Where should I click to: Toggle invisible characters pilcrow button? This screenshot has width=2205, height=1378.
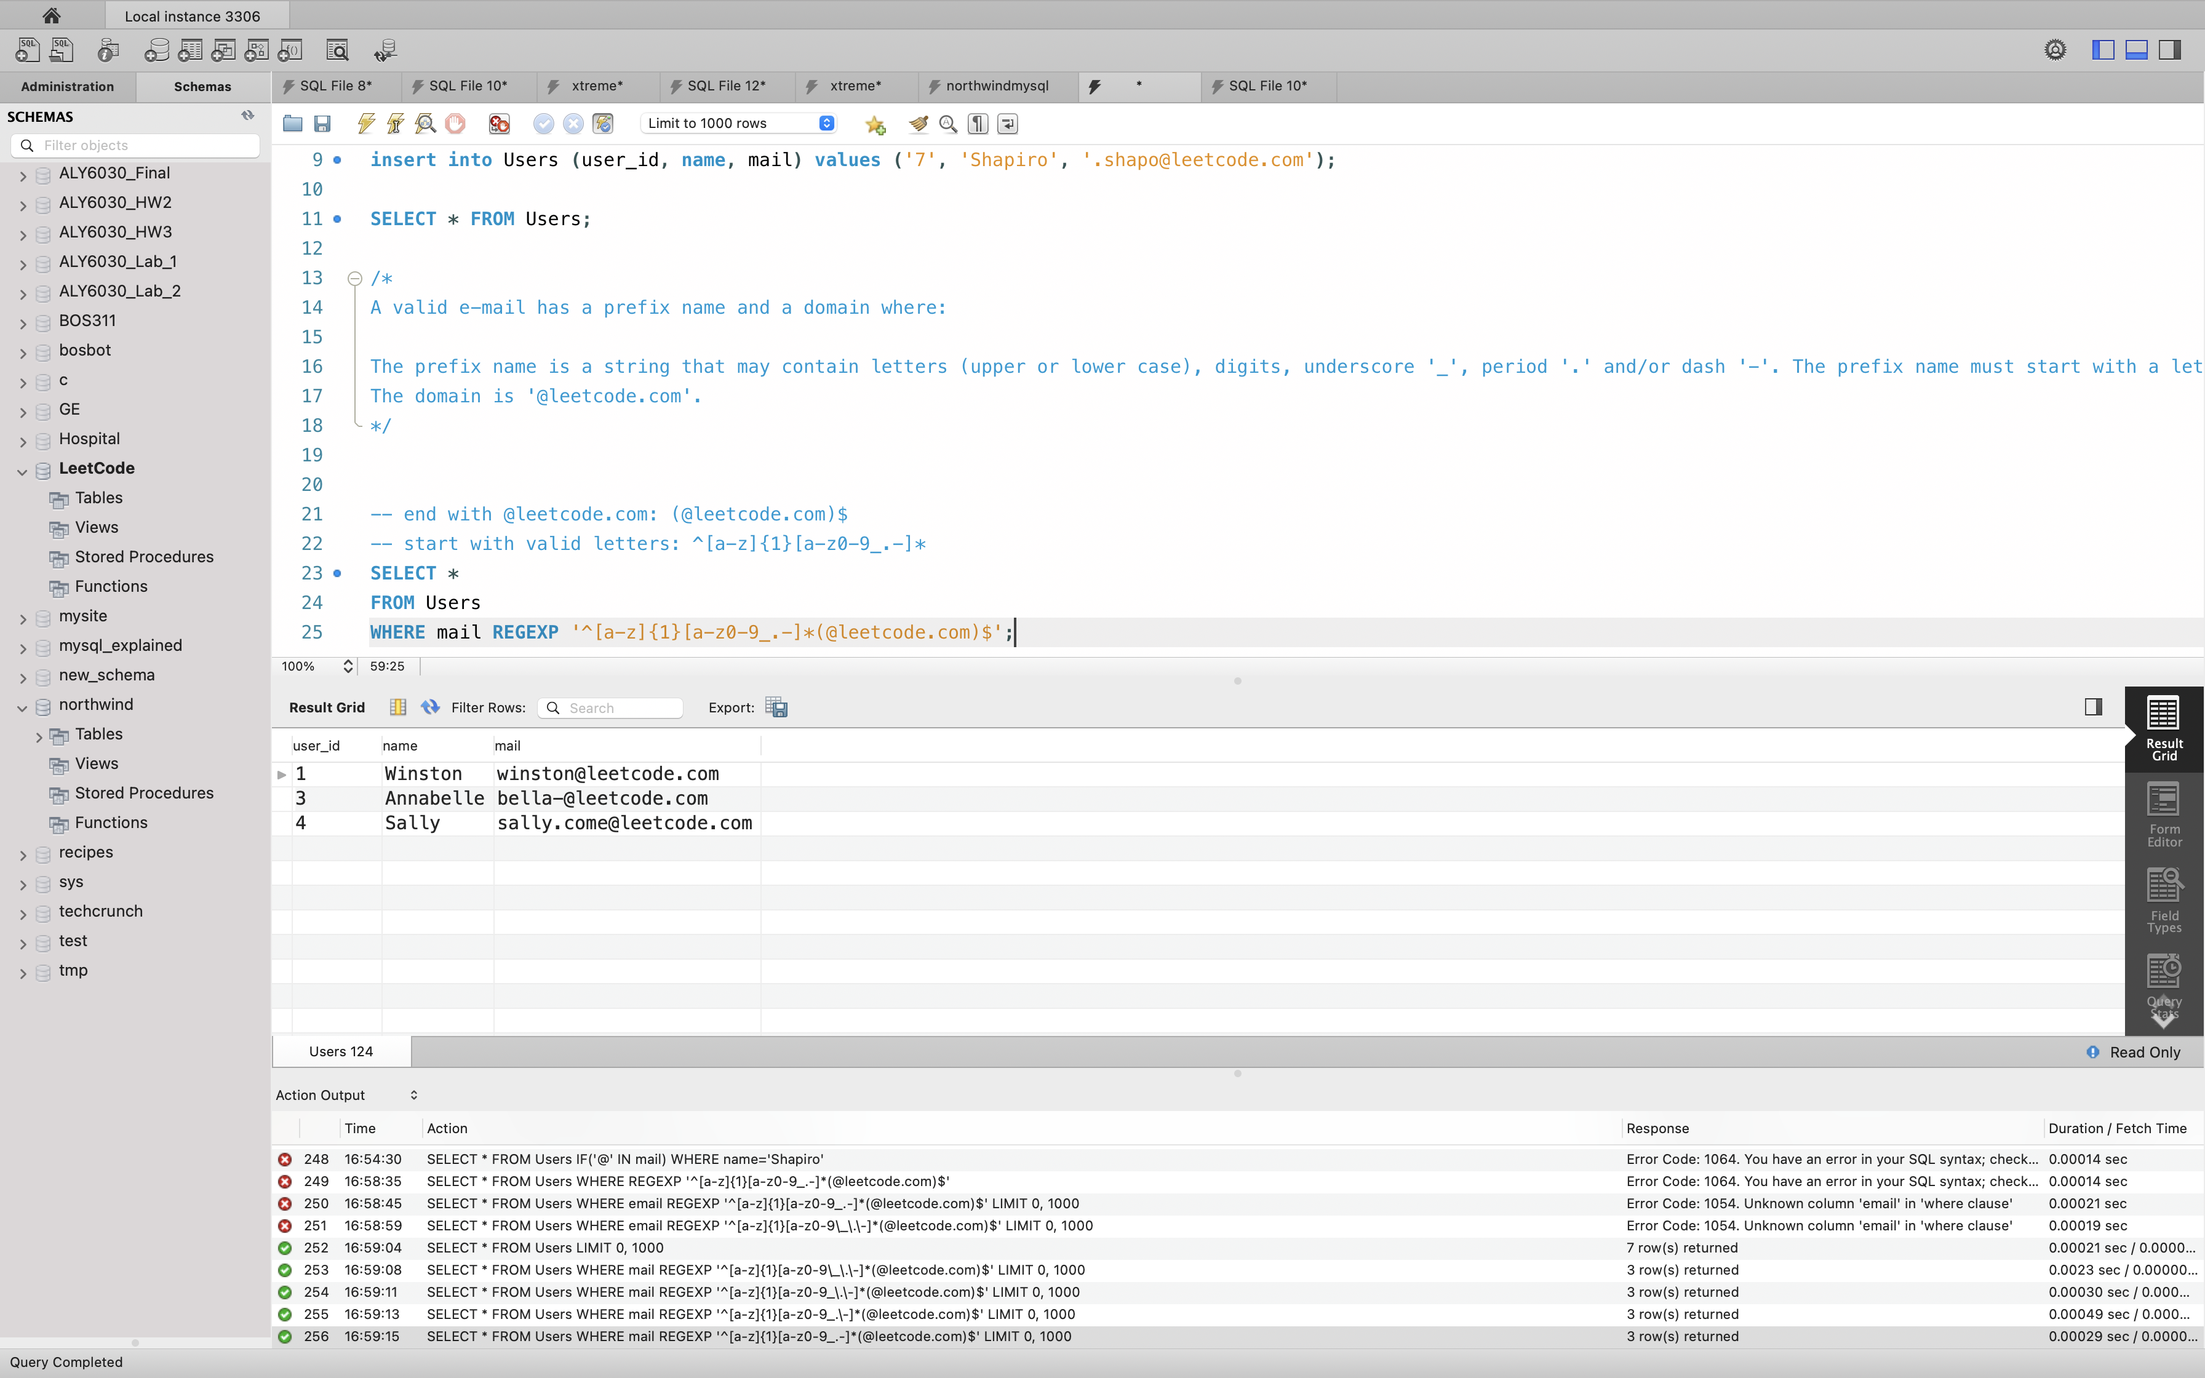point(978,123)
